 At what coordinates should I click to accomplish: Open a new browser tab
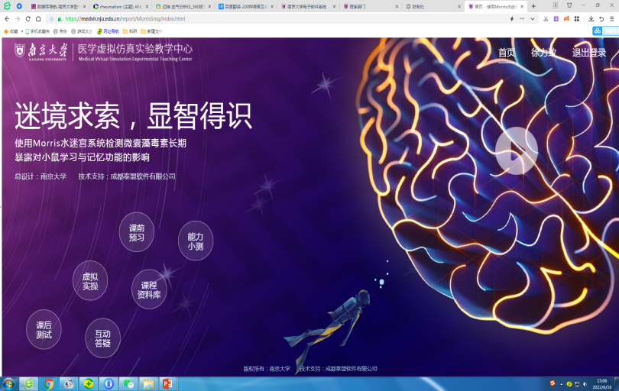[533, 6]
